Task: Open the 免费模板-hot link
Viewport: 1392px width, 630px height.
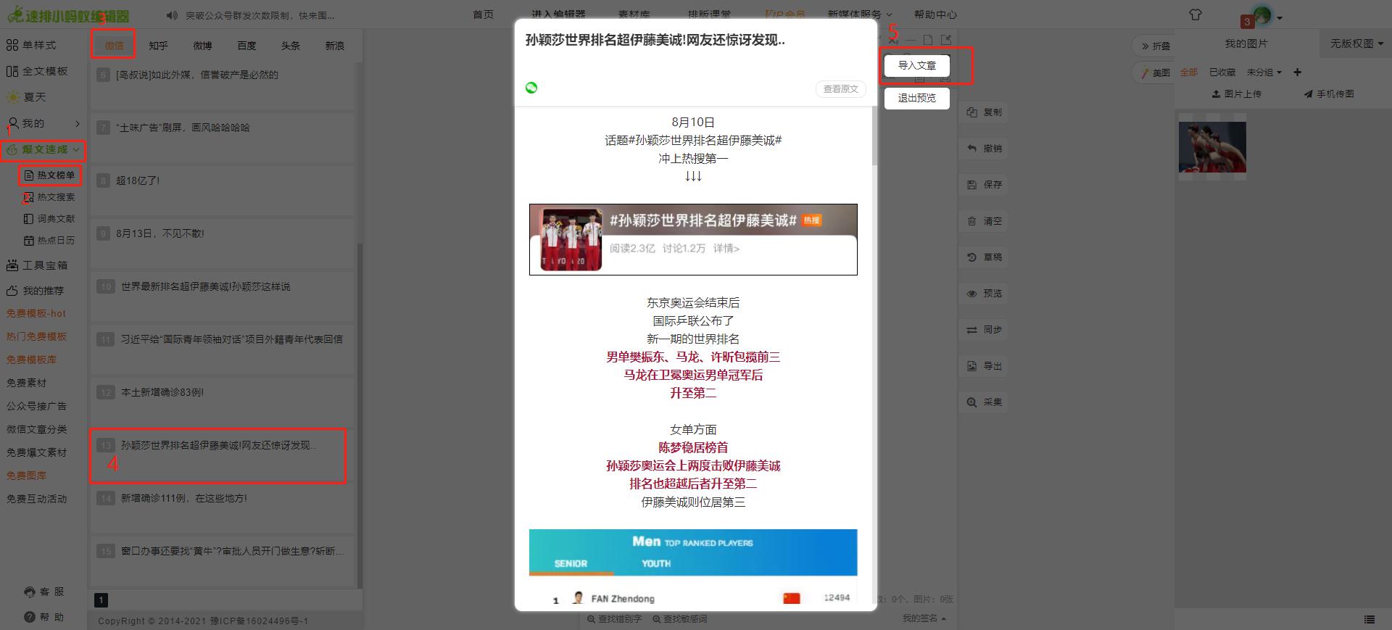Action: [x=36, y=313]
